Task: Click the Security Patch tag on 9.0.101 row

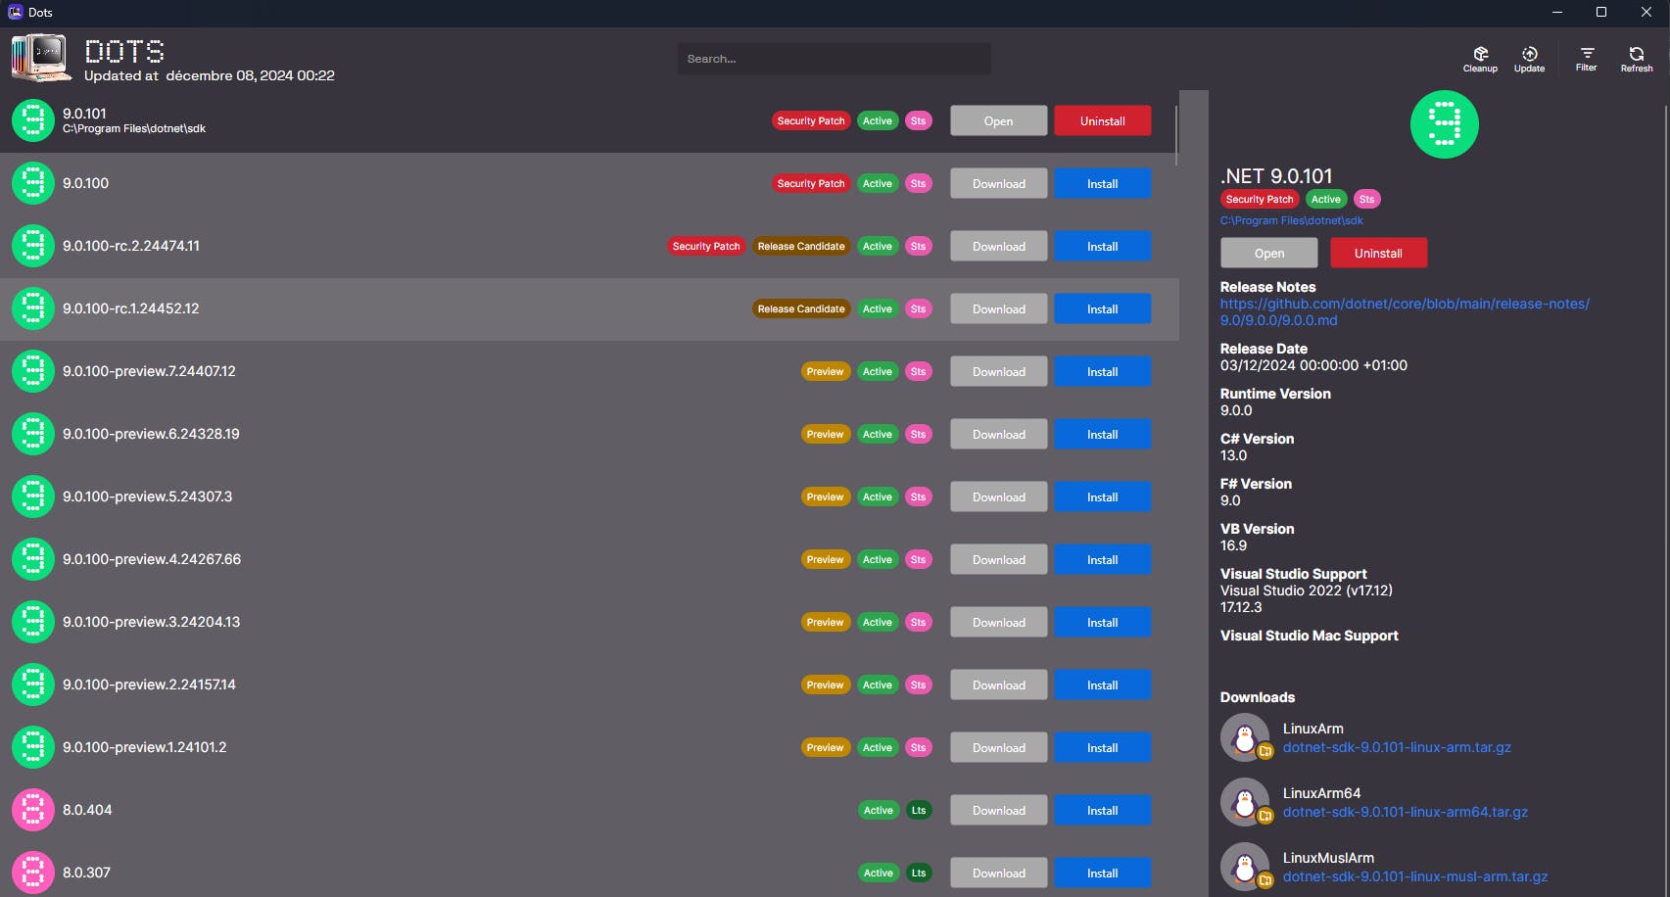Action: (811, 120)
